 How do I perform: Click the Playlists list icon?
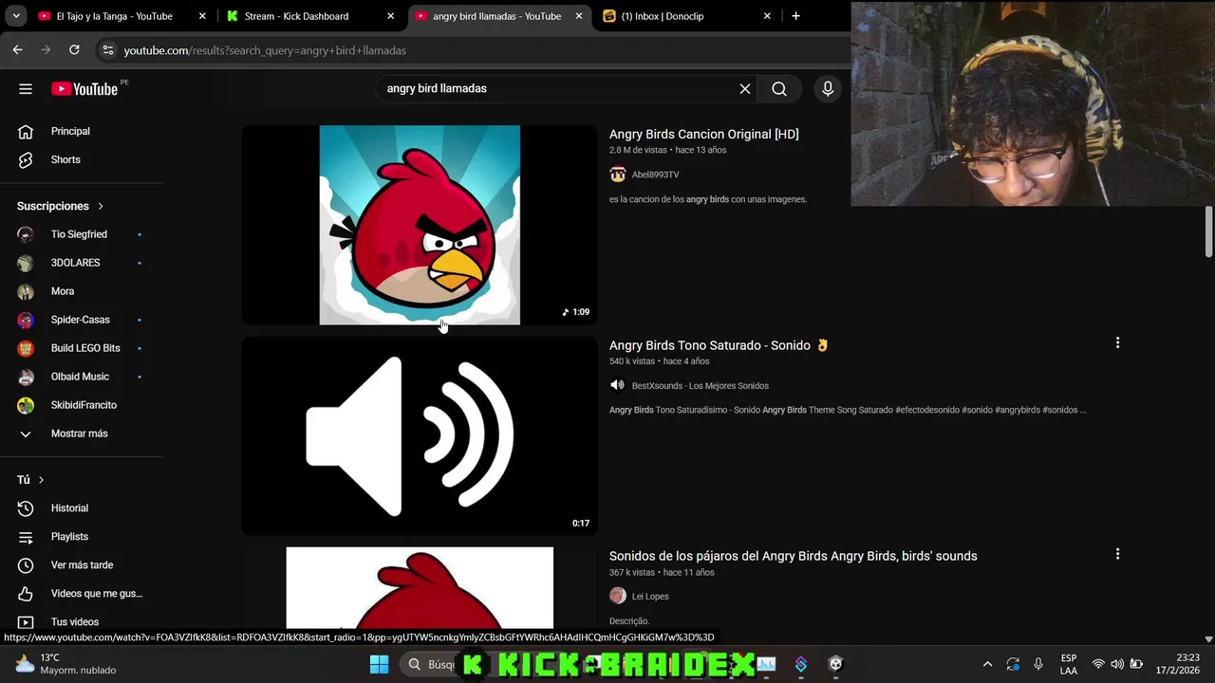pos(26,537)
